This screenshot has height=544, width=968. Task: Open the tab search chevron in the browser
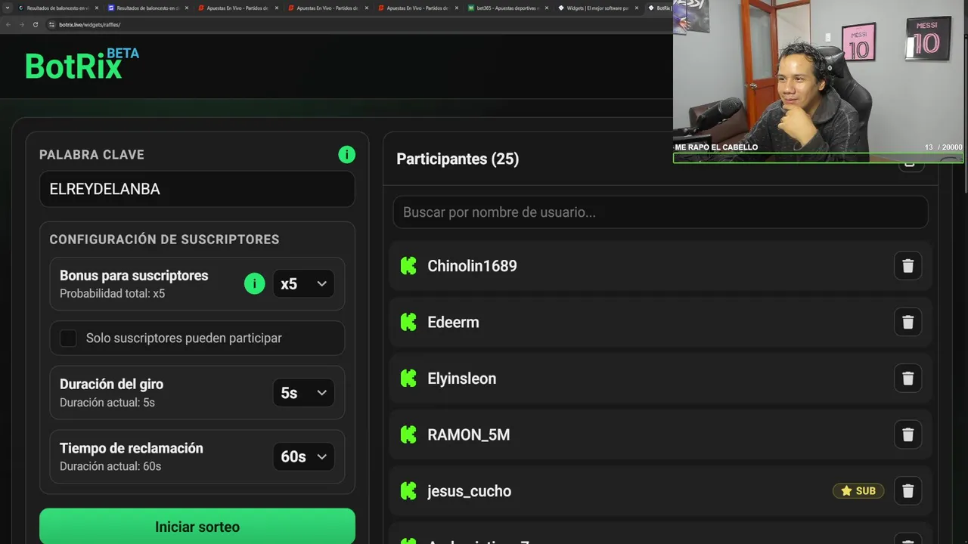(x=6, y=8)
